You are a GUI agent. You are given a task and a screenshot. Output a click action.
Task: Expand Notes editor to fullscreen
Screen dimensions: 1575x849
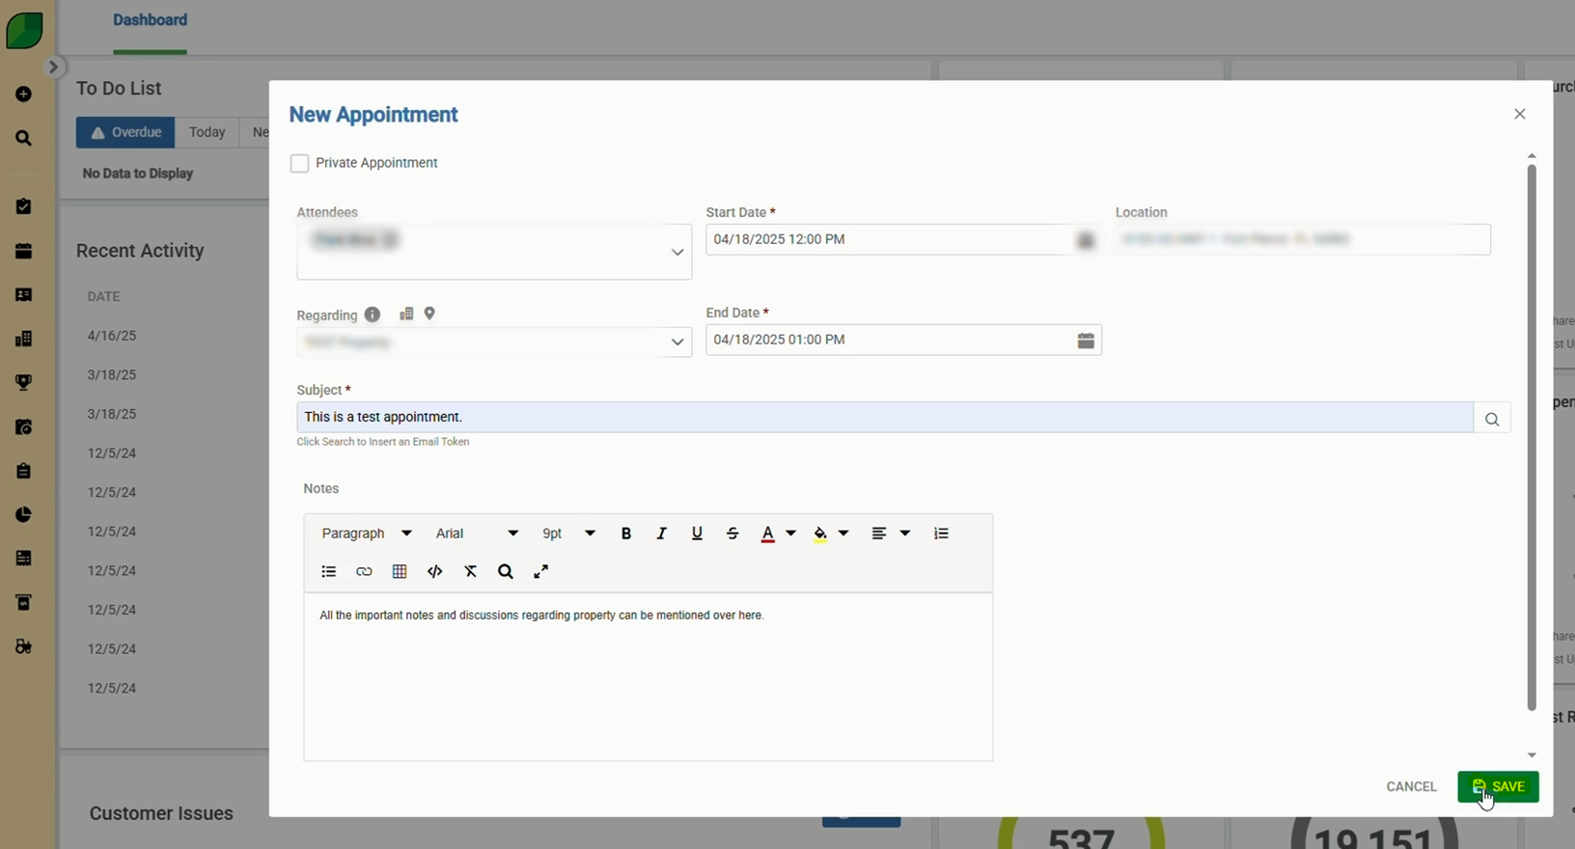pyautogui.click(x=541, y=572)
